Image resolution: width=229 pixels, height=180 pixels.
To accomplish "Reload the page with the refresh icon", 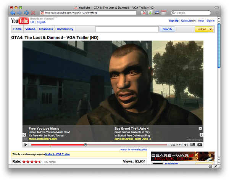I will 26,13.
